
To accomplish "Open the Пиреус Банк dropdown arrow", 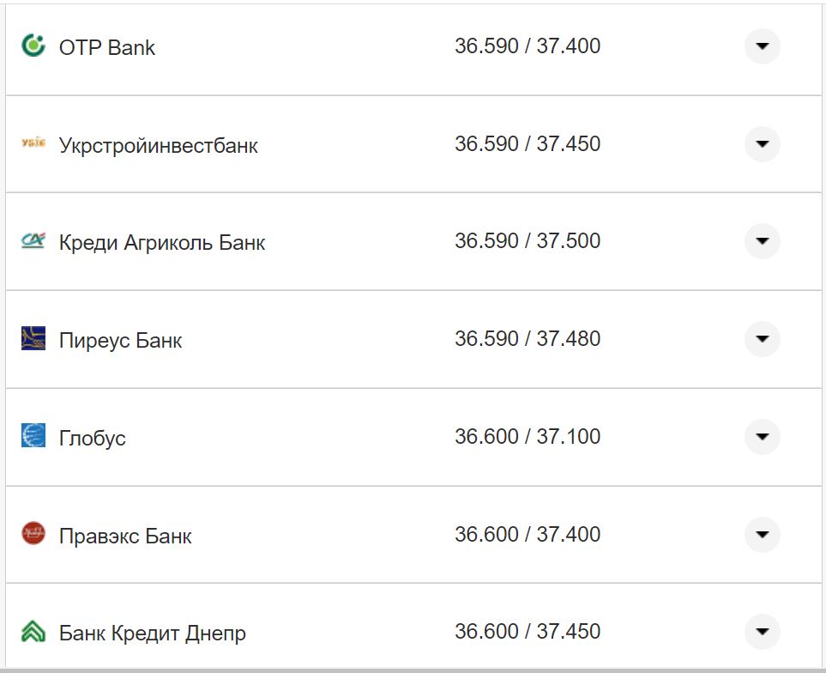I will pyautogui.click(x=762, y=338).
